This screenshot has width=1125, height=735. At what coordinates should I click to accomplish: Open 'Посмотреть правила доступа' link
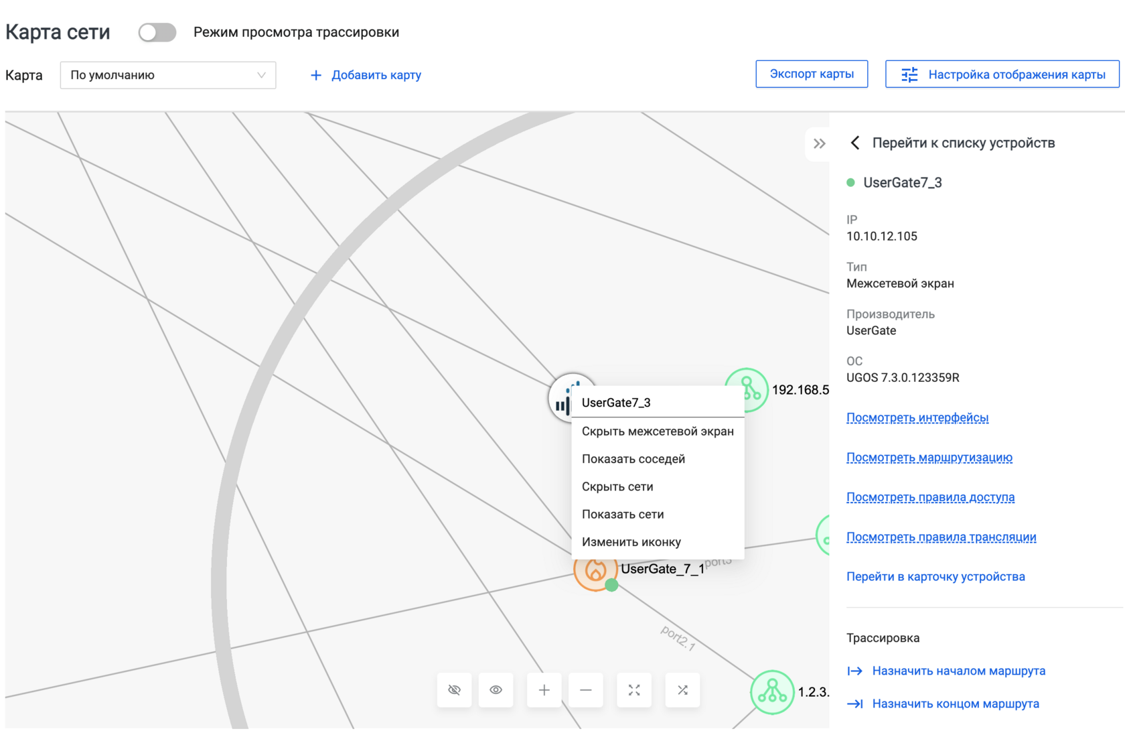pyautogui.click(x=930, y=497)
